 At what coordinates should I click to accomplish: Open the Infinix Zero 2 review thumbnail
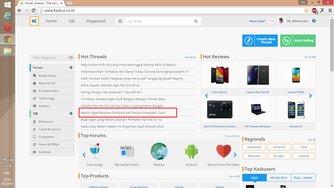coord(220,75)
